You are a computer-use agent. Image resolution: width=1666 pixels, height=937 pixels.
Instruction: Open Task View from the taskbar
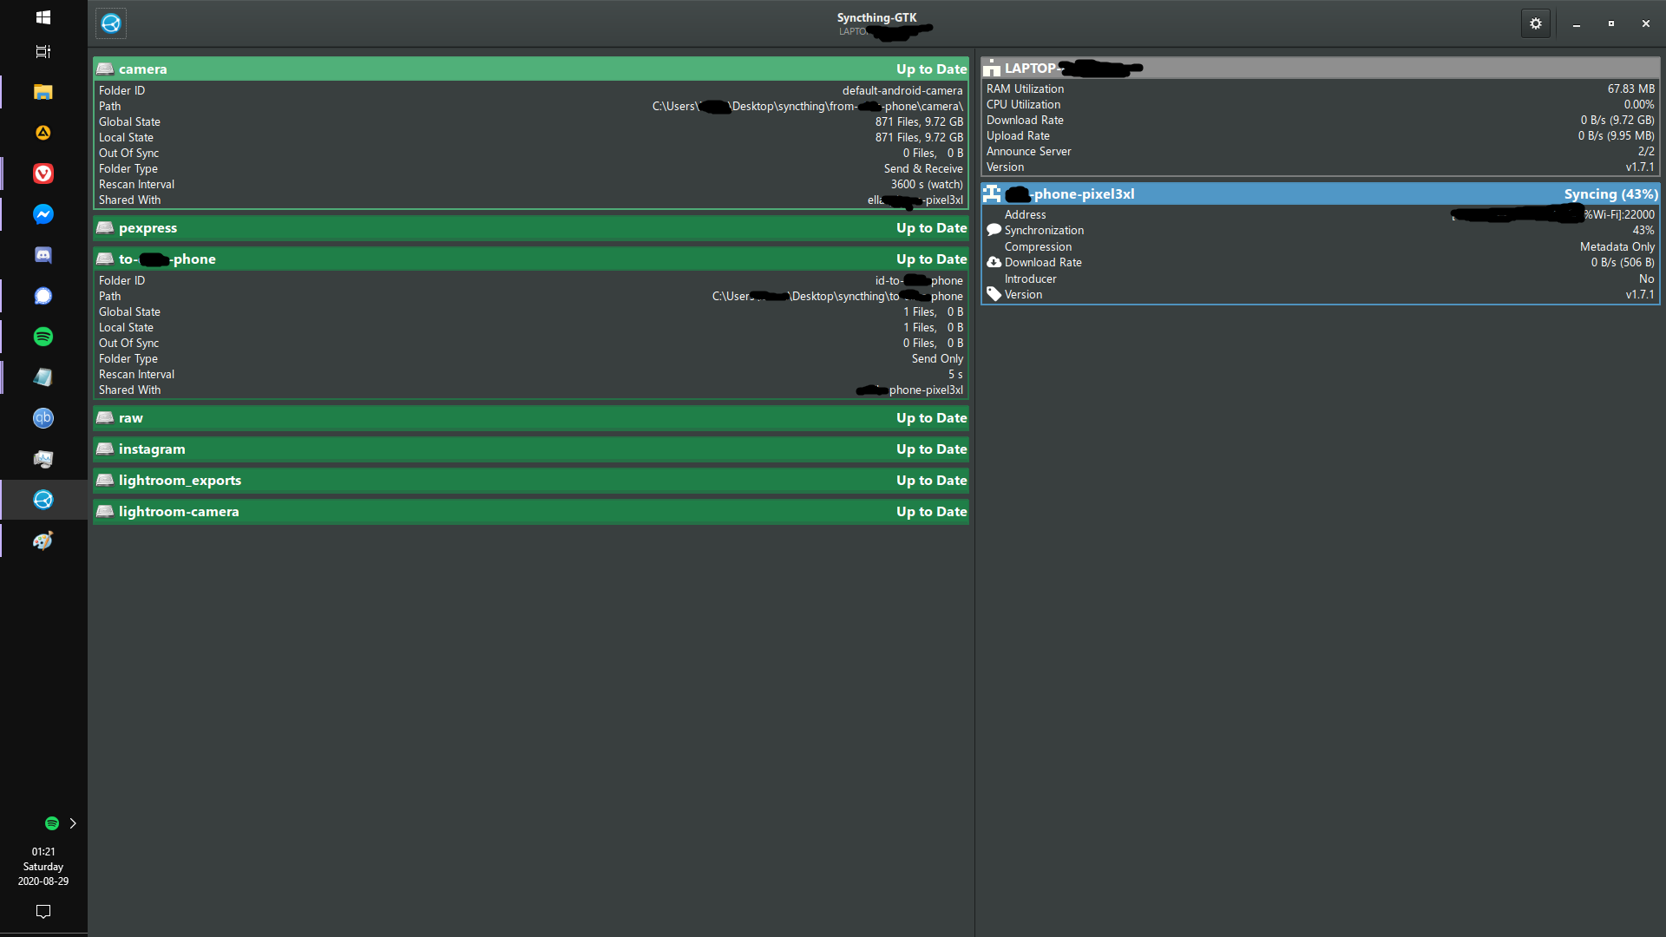[x=43, y=52]
